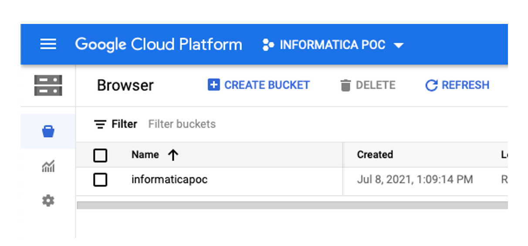Click the project selector dots icon

pyautogui.click(x=268, y=45)
